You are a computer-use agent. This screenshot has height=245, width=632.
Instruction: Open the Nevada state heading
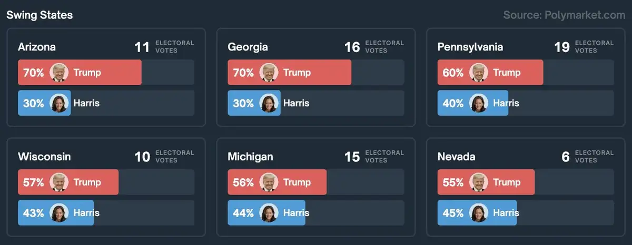coord(456,157)
